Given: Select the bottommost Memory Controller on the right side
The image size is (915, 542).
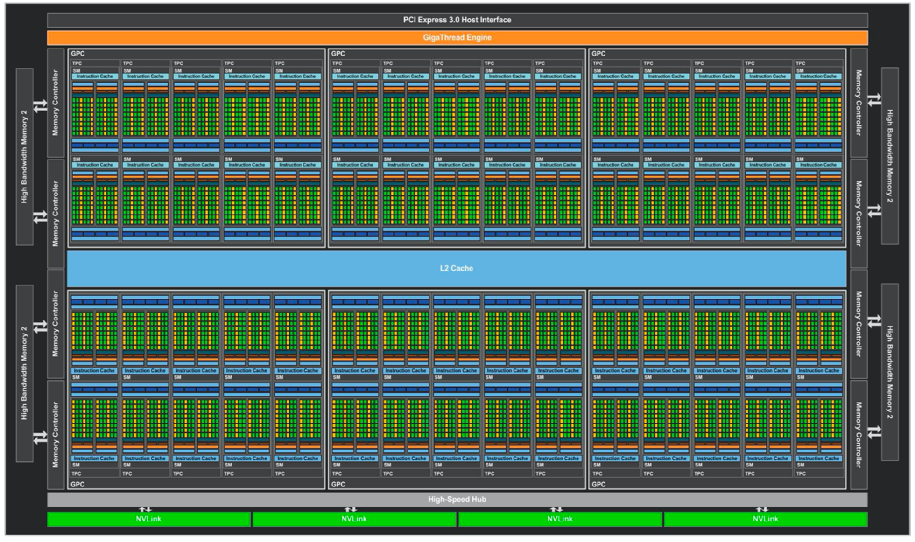Looking at the screenshot, I should [859, 435].
